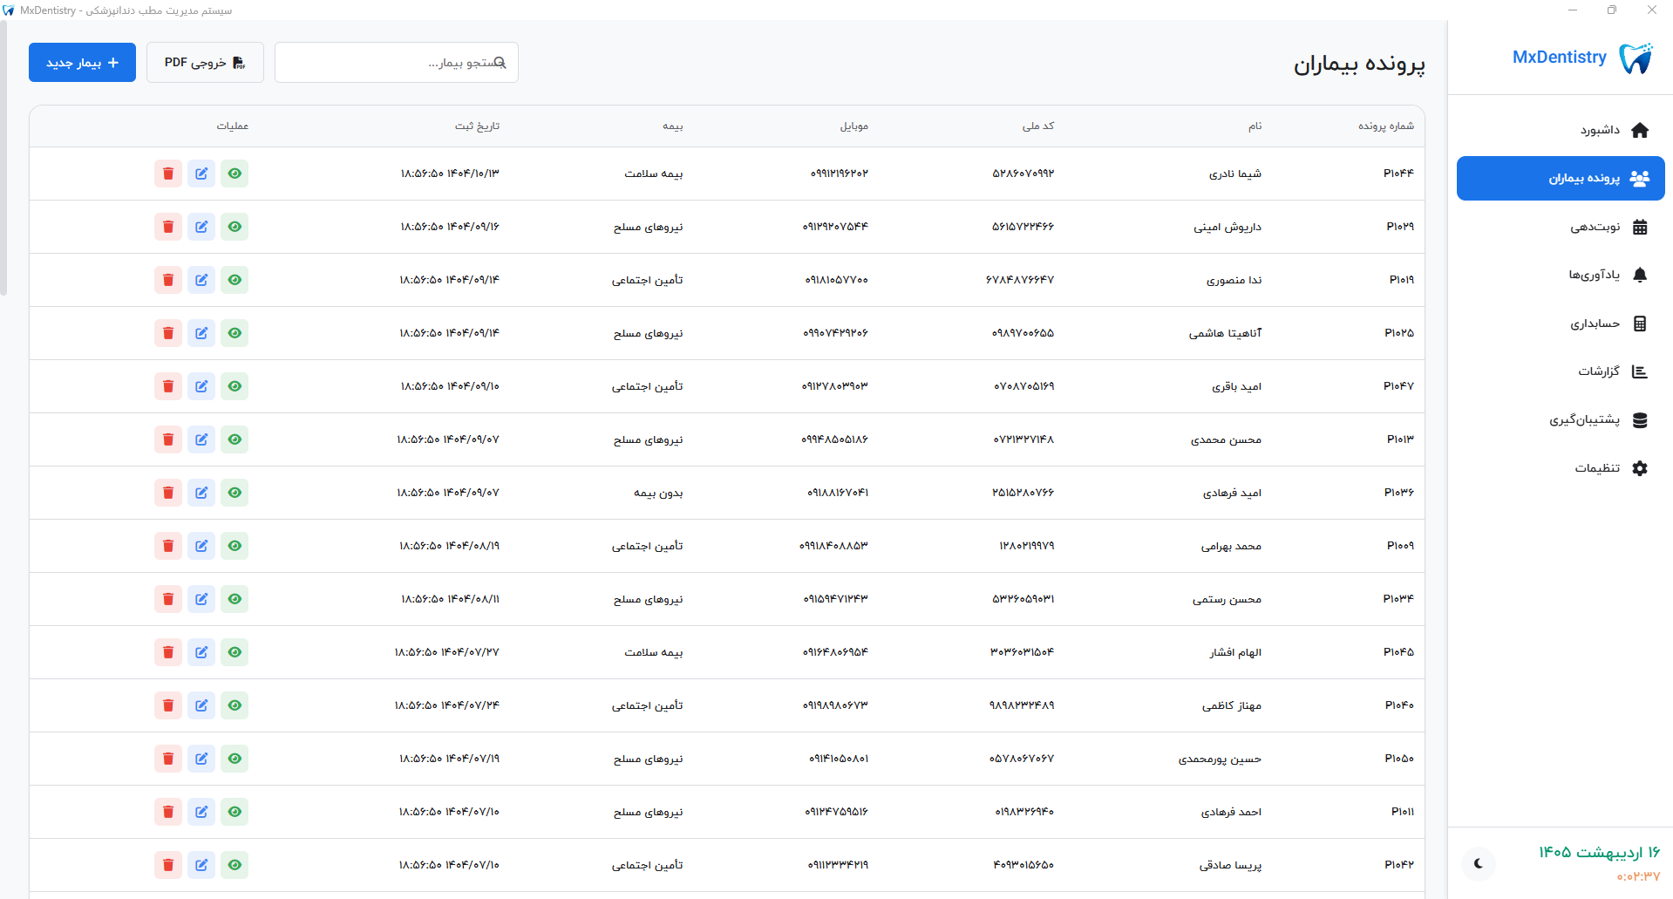1673x899 pixels.
Task: Select پرونده بیماران sidebar item
Action: tap(1561, 178)
